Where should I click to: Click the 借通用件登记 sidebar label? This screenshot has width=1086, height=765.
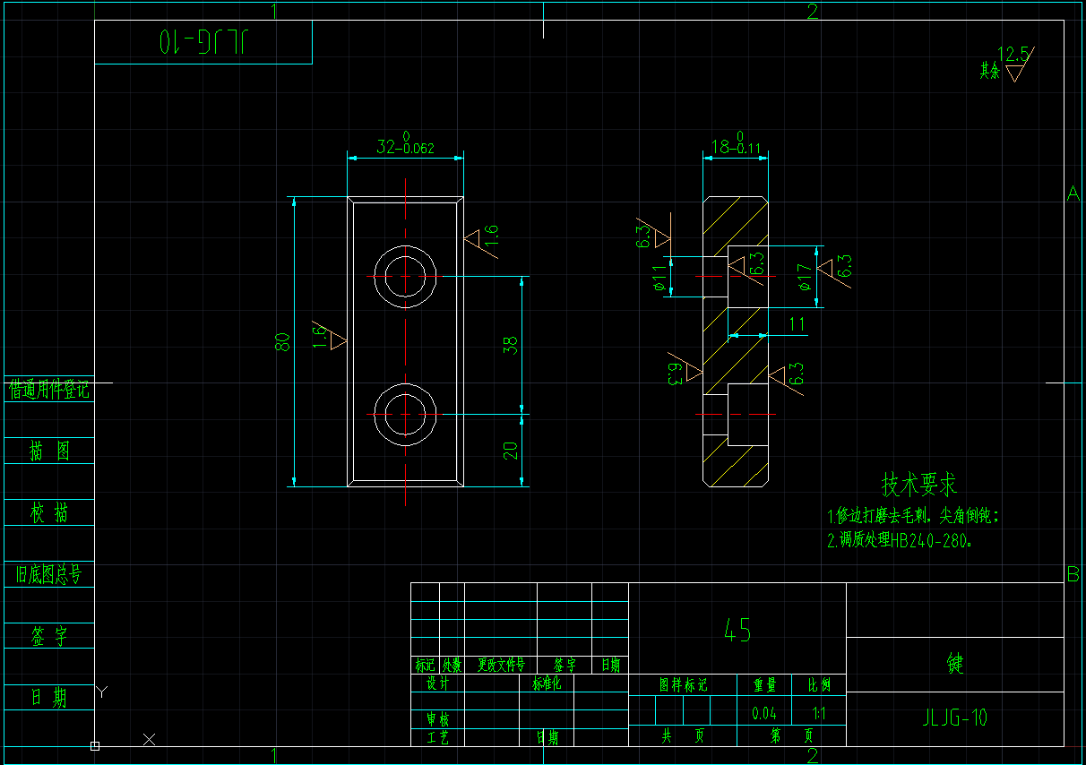pyautogui.click(x=49, y=390)
